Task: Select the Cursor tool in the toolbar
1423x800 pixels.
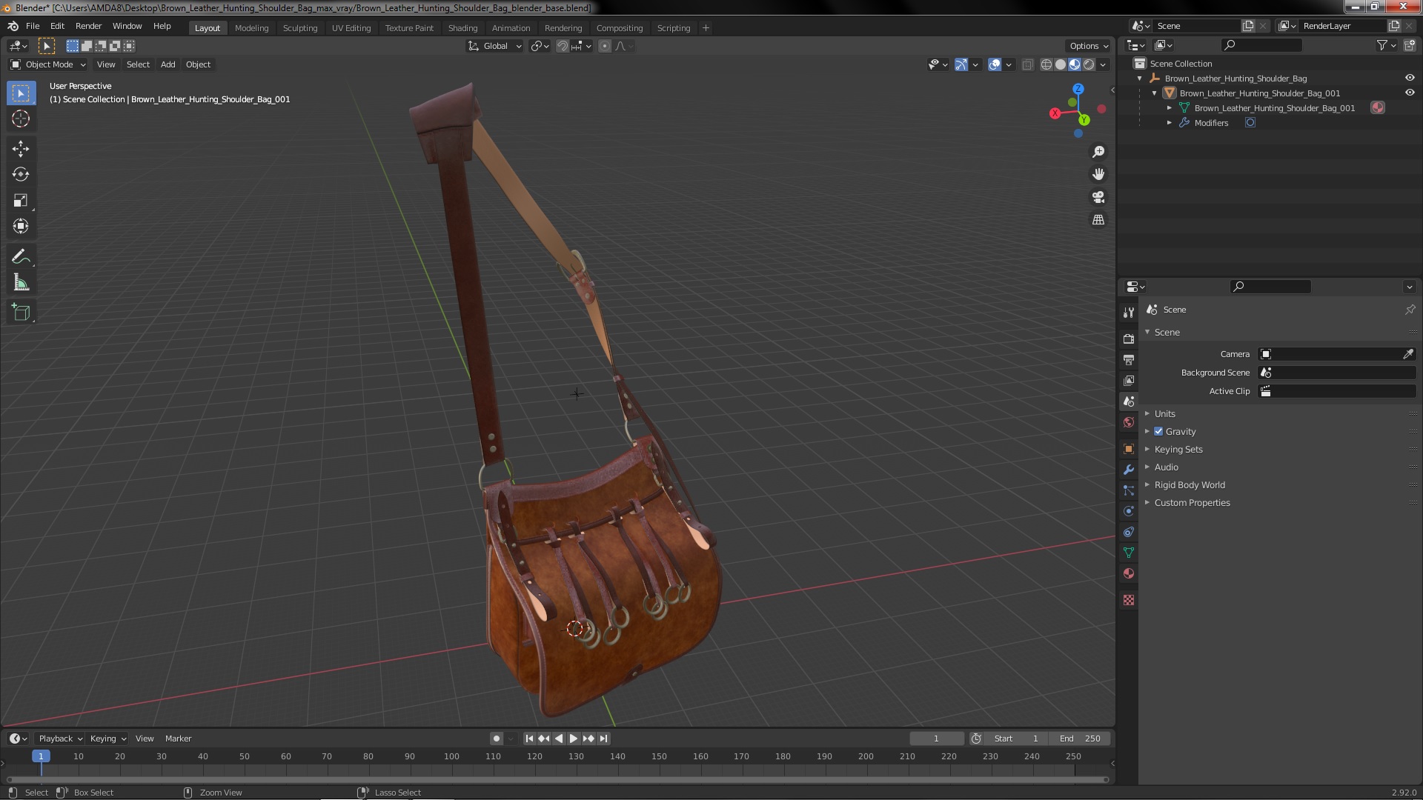Action: [x=21, y=119]
